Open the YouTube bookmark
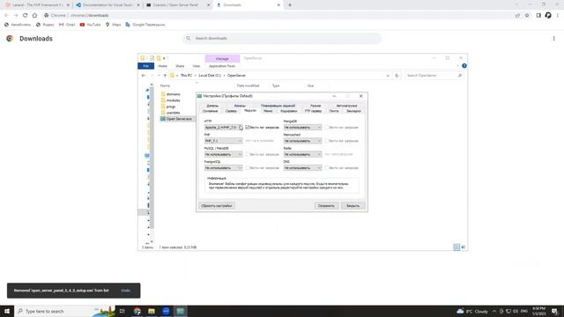The width and height of the screenshot is (564, 317). [x=90, y=25]
